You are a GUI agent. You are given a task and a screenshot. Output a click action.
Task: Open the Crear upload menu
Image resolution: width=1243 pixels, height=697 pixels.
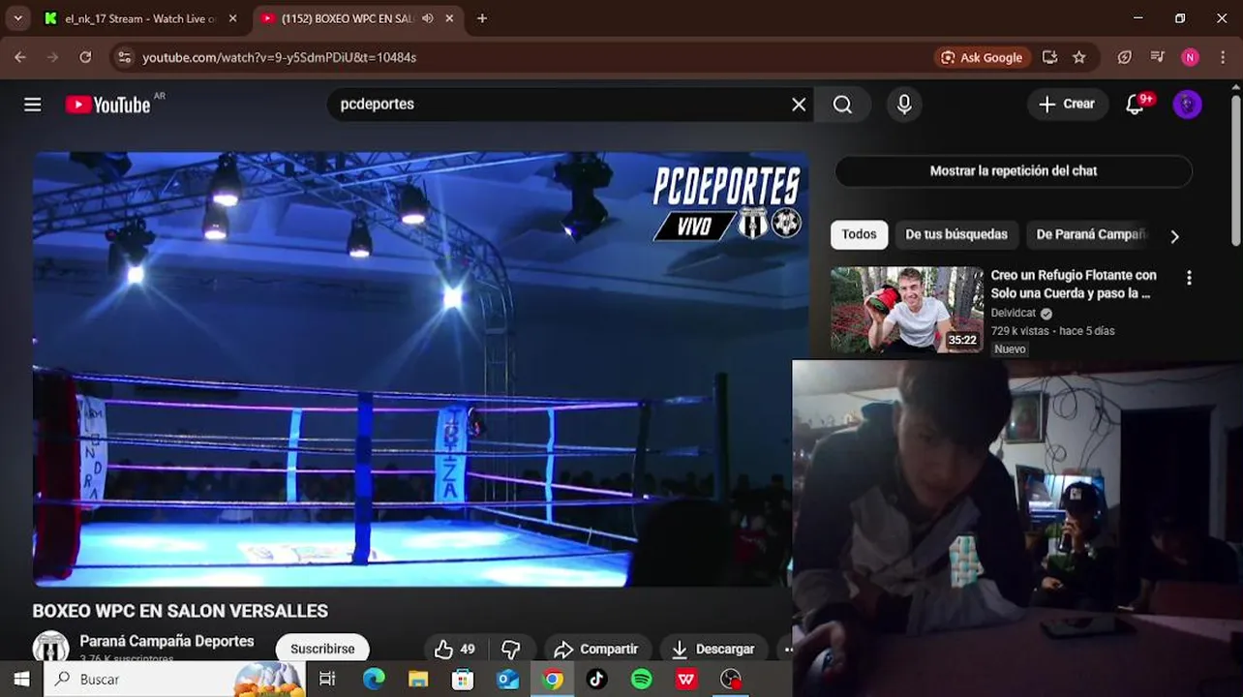coord(1067,105)
